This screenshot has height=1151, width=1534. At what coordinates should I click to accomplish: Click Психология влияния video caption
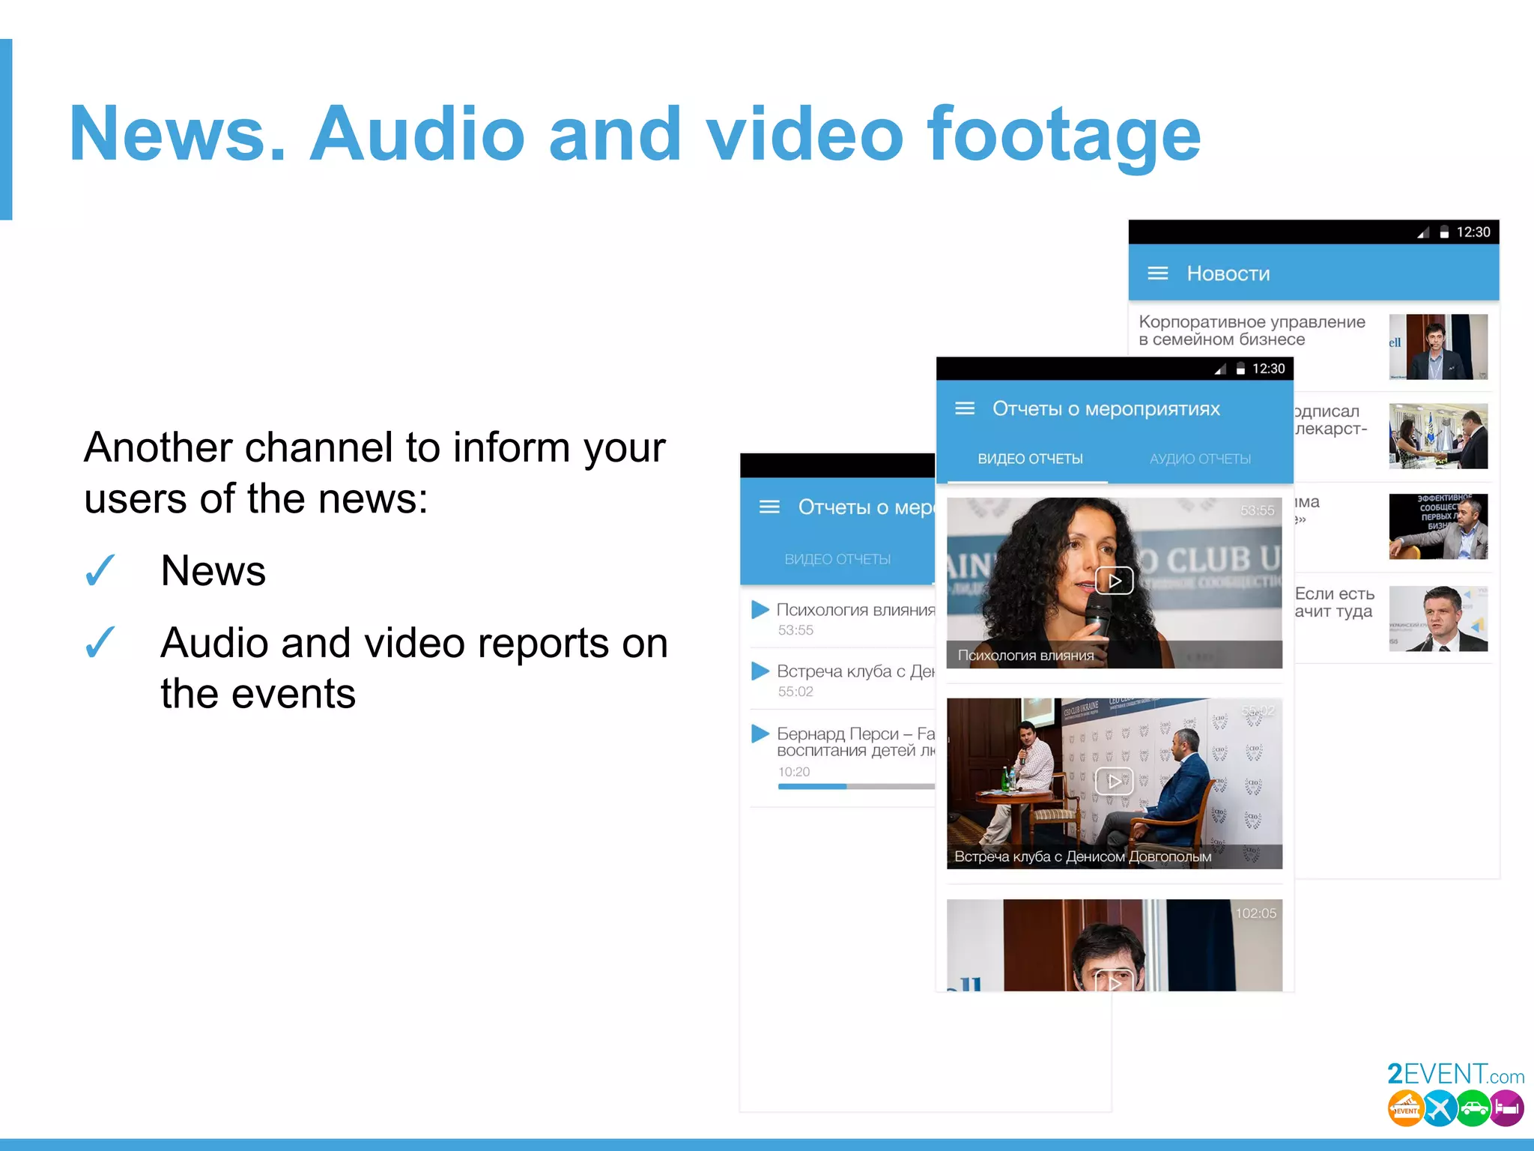coord(1025,656)
